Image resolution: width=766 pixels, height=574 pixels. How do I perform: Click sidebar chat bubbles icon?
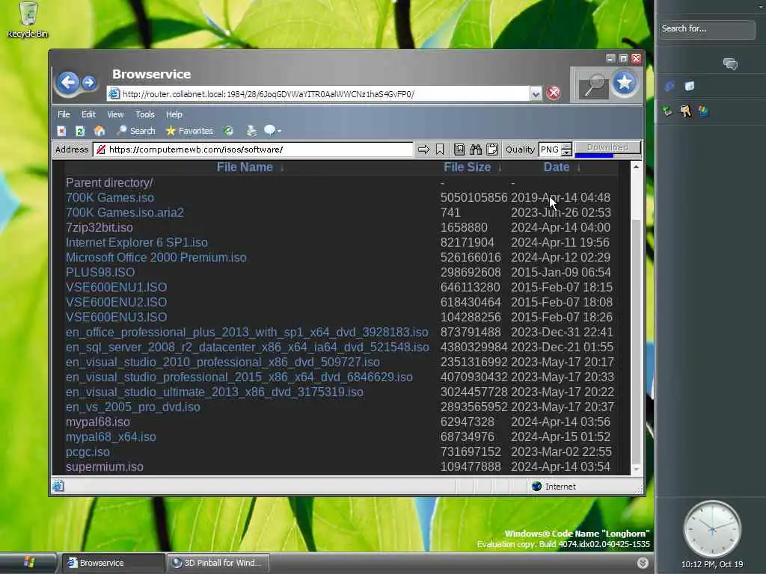click(x=730, y=64)
